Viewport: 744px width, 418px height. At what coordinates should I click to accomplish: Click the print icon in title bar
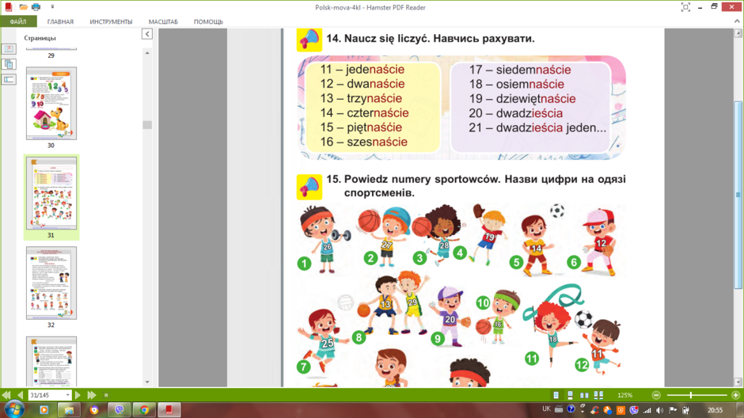pyautogui.click(x=36, y=6)
